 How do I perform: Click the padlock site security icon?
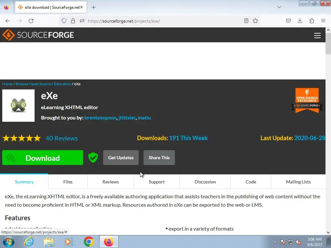(73, 21)
